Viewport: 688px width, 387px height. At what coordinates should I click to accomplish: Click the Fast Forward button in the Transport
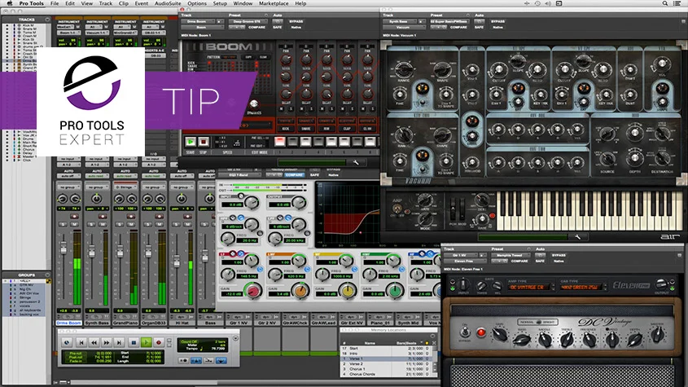107,341
